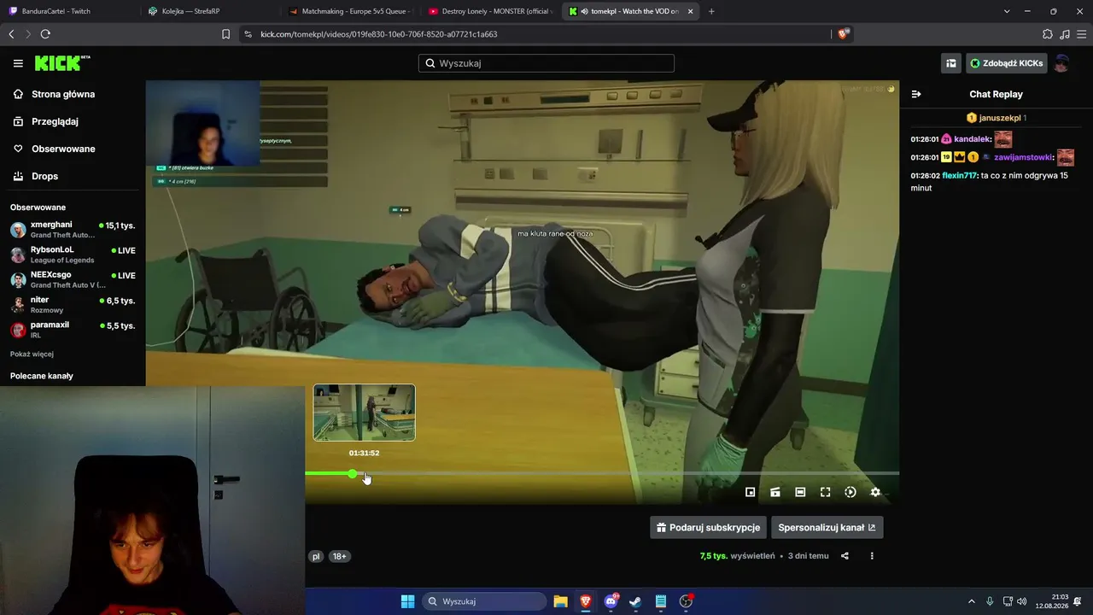Open the niter followed channel
This screenshot has height=615, width=1093.
click(73, 305)
